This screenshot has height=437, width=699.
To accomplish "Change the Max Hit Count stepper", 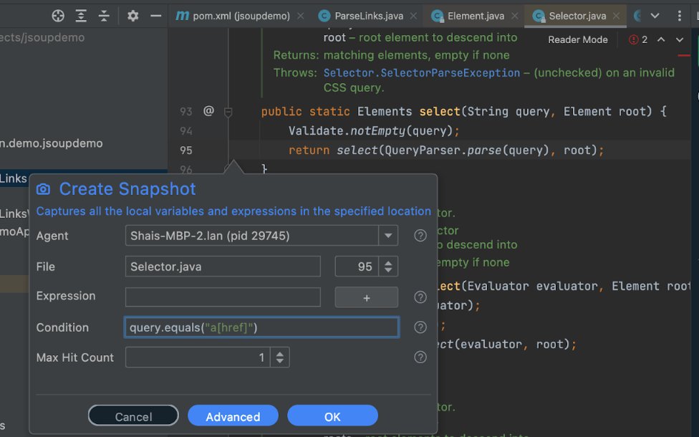I will [279, 357].
